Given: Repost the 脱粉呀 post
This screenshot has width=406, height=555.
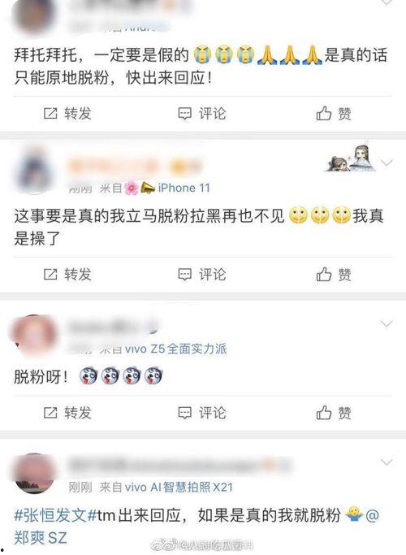Looking at the screenshot, I should pos(67,413).
